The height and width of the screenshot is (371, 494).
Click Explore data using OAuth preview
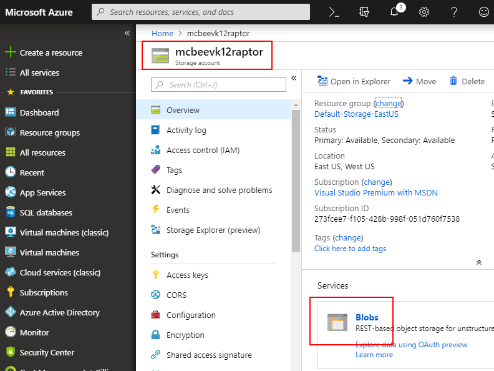(x=412, y=345)
